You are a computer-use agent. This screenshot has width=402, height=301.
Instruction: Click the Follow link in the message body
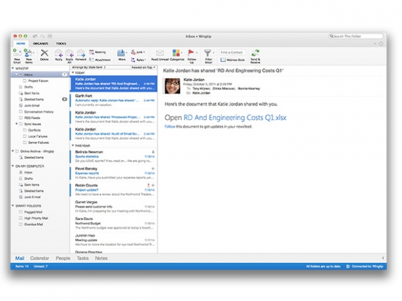click(169, 127)
